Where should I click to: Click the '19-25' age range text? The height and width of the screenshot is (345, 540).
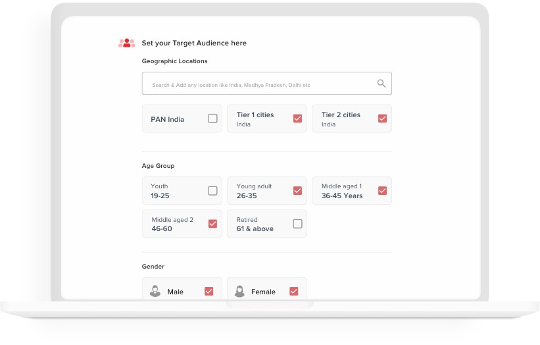pyautogui.click(x=160, y=196)
